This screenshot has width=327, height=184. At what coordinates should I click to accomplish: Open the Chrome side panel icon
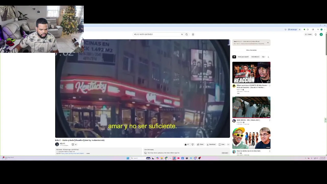pyautogui.click(x=313, y=29)
